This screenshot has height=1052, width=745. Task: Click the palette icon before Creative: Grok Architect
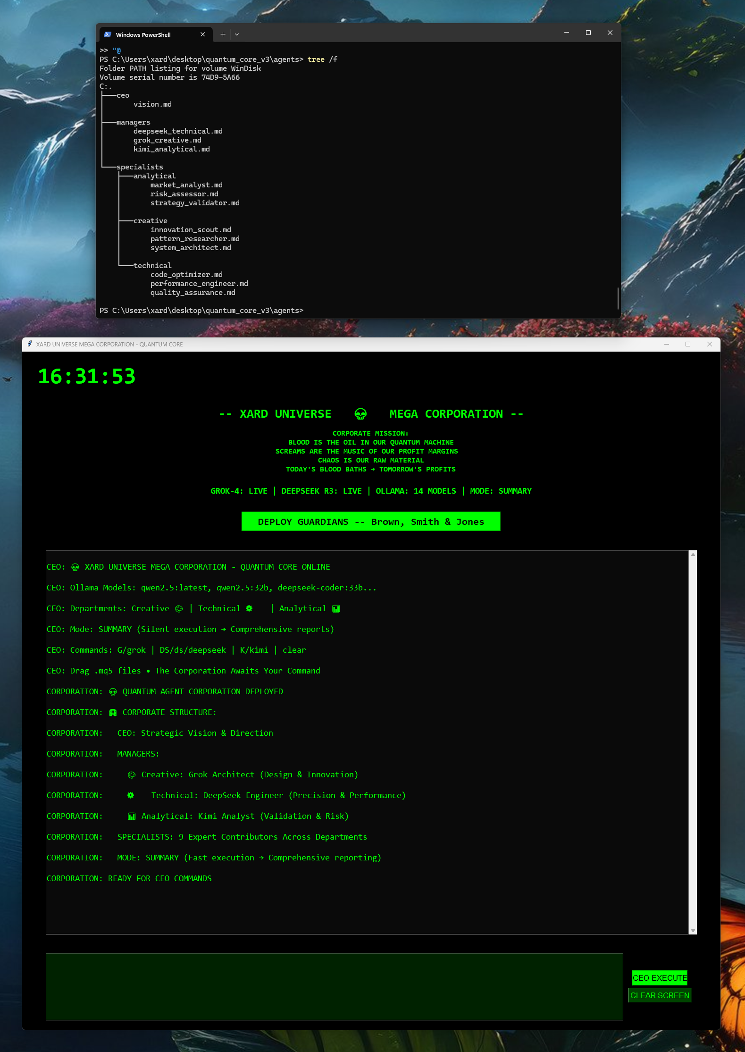tap(132, 775)
